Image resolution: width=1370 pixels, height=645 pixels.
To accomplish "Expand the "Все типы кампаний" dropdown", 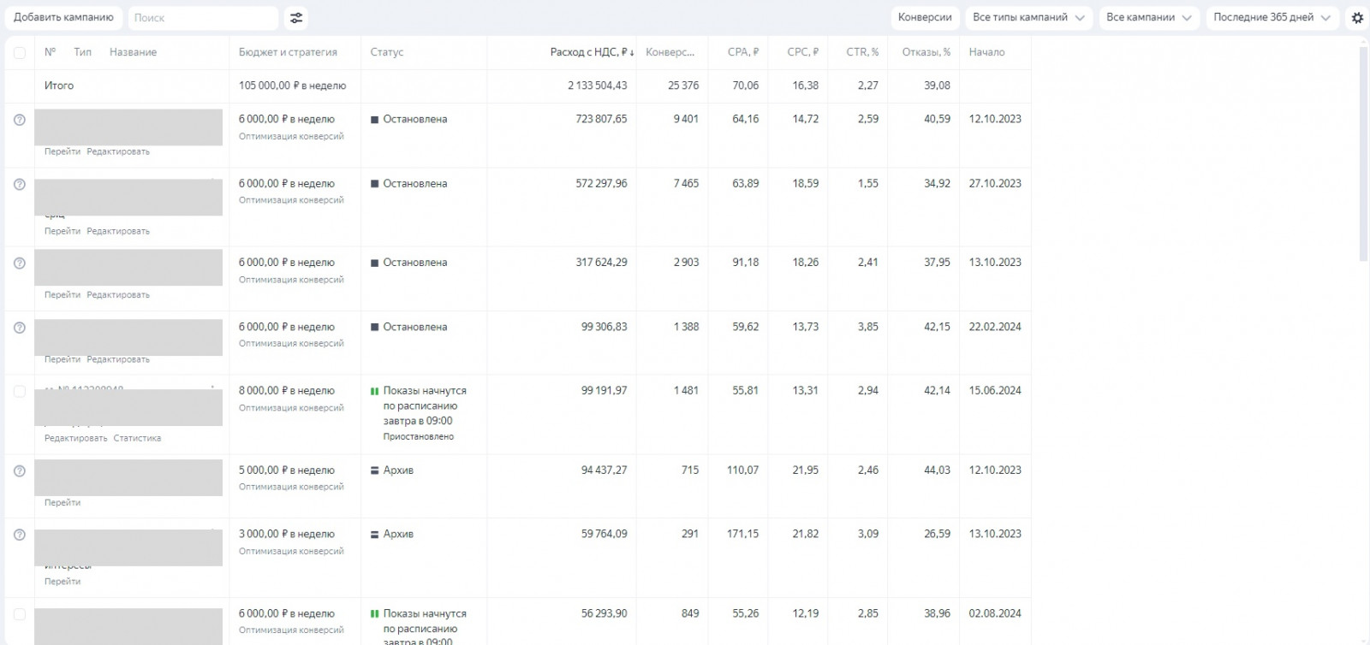I will point(1028,18).
